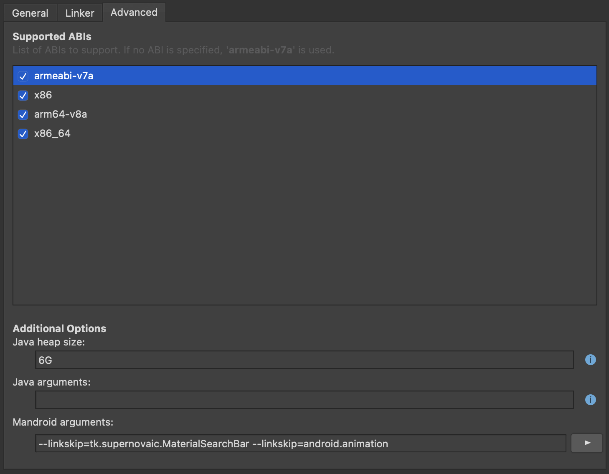The width and height of the screenshot is (609, 474).
Task: Uncheck the armeabi-v7a ABI
Action: (23, 76)
